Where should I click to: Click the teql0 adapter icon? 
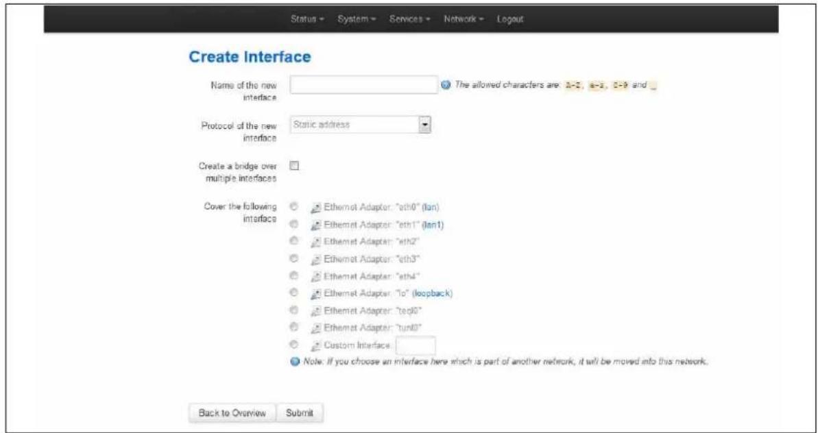point(316,310)
